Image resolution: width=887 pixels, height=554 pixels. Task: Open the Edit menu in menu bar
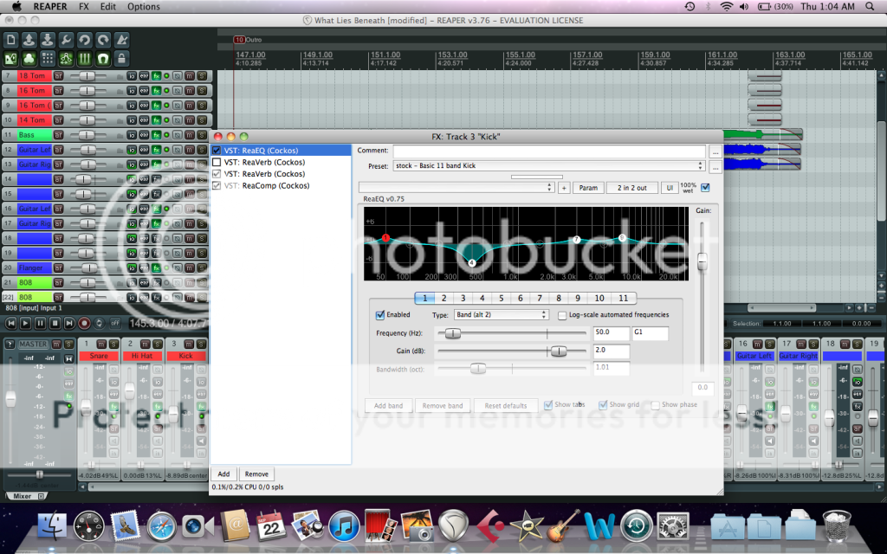point(108,7)
